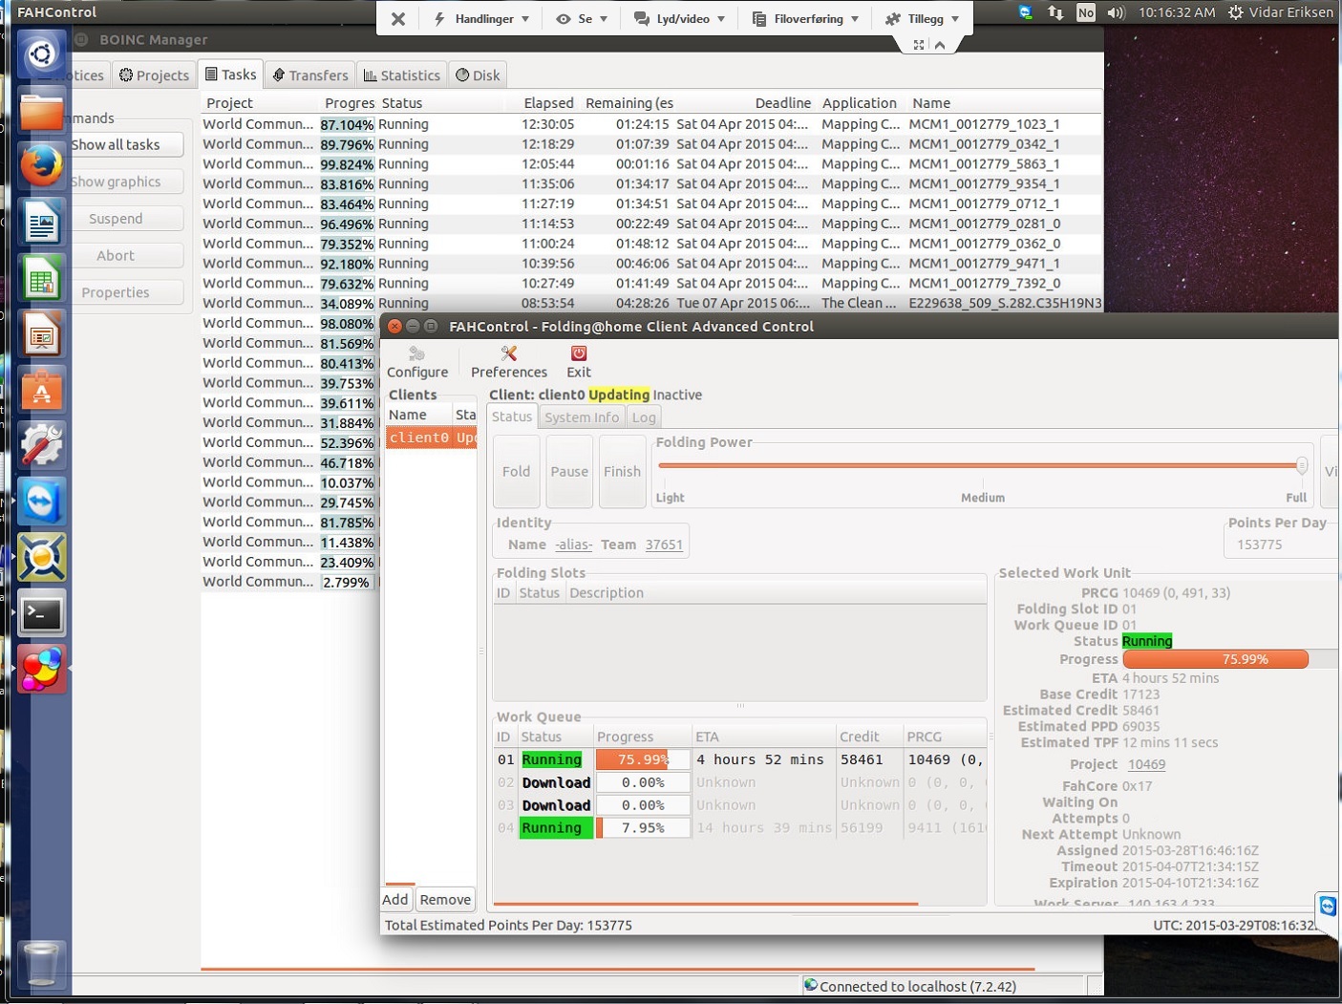Close the remote session with the X icon
1342x1004 pixels.
point(398,19)
